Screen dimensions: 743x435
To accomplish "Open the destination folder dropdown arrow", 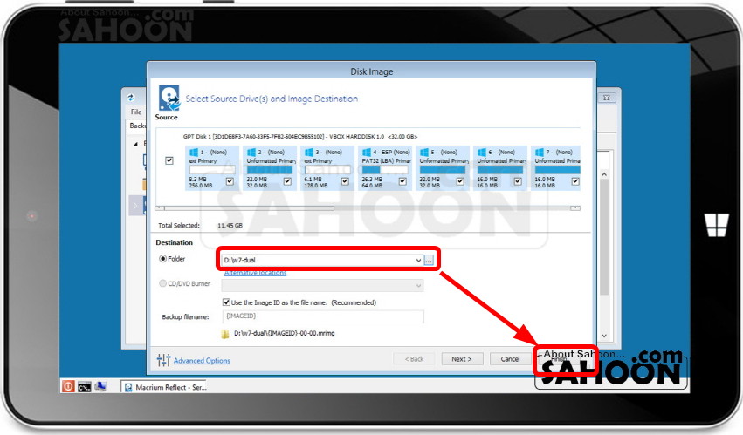I will click(418, 261).
